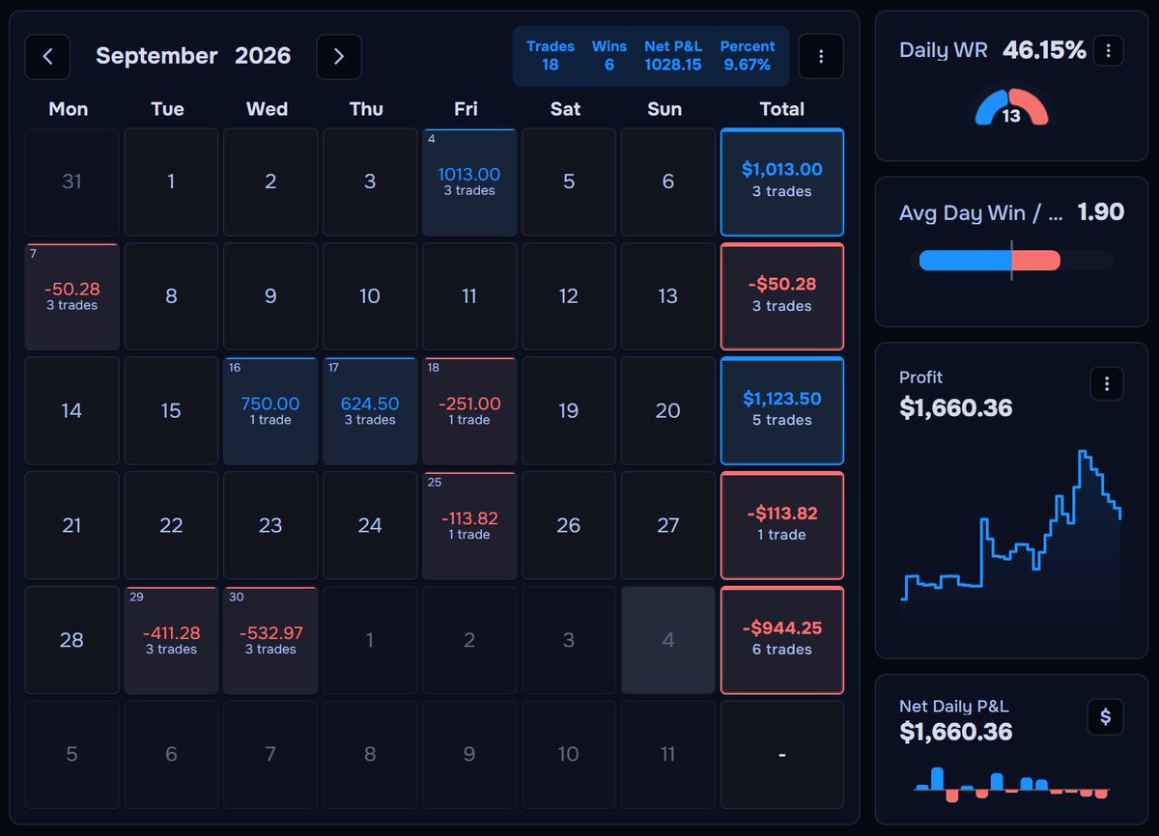Click Trades 18 summary stat

coord(551,56)
